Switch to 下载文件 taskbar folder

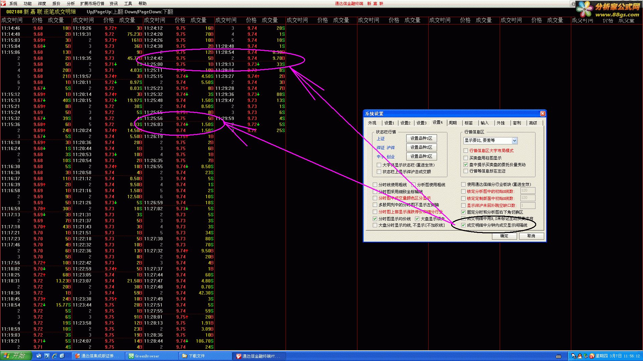(x=205, y=356)
